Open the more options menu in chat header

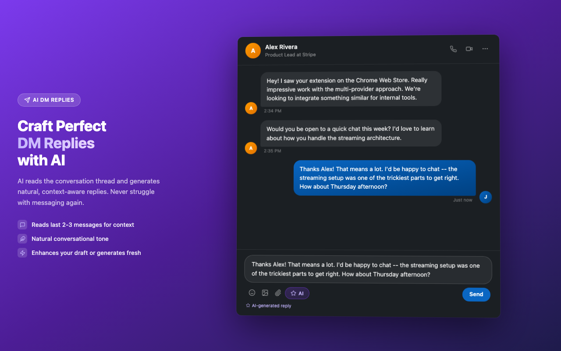click(x=485, y=49)
